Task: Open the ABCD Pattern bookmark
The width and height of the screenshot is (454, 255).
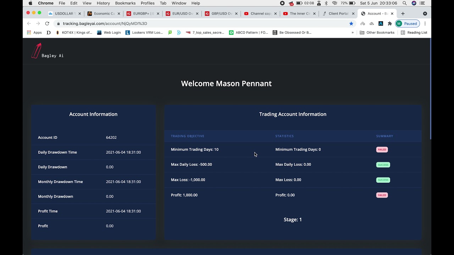Action: click(x=249, y=33)
